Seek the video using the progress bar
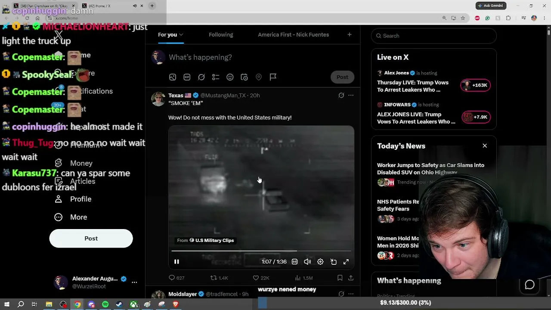 [x=261, y=251]
